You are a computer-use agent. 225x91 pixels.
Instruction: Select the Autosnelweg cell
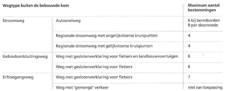(68, 21)
